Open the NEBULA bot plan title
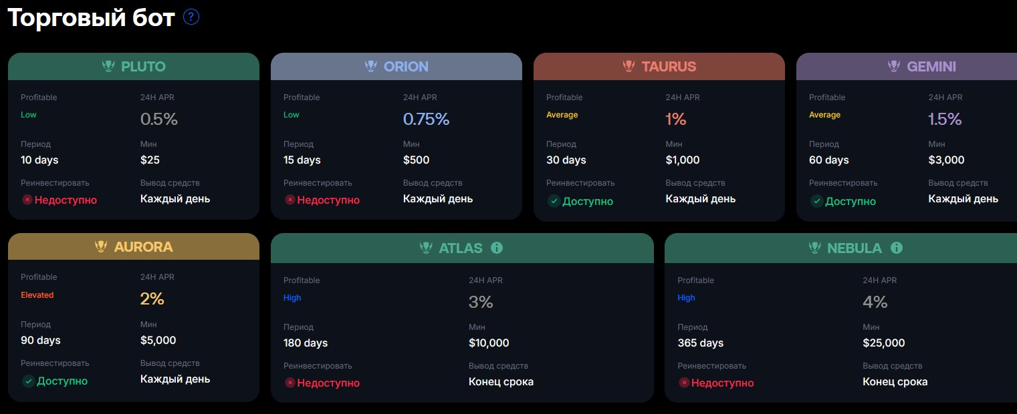 click(x=854, y=248)
